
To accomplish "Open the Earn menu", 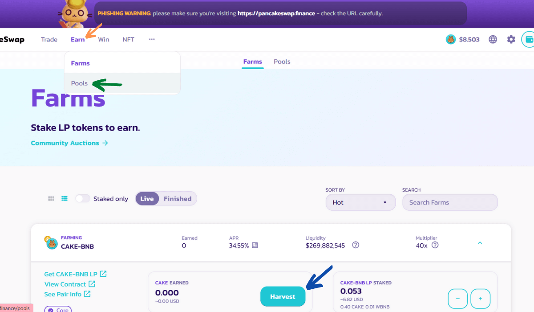I will click(x=77, y=40).
